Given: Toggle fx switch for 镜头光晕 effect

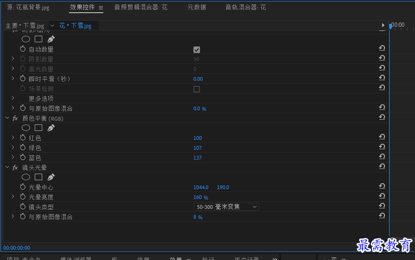Looking at the screenshot, I should pyautogui.click(x=15, y=168).
